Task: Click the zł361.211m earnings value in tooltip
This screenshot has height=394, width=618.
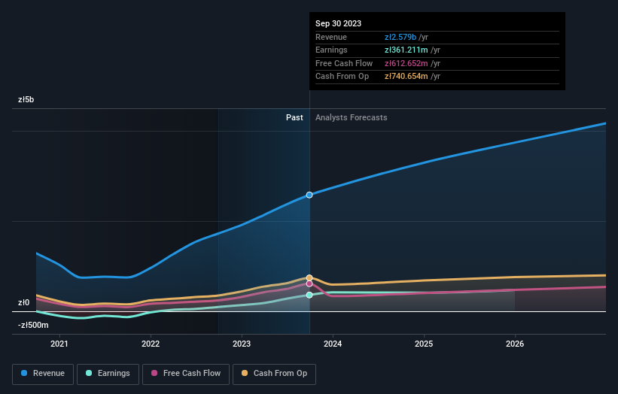Action: [406, 50]
